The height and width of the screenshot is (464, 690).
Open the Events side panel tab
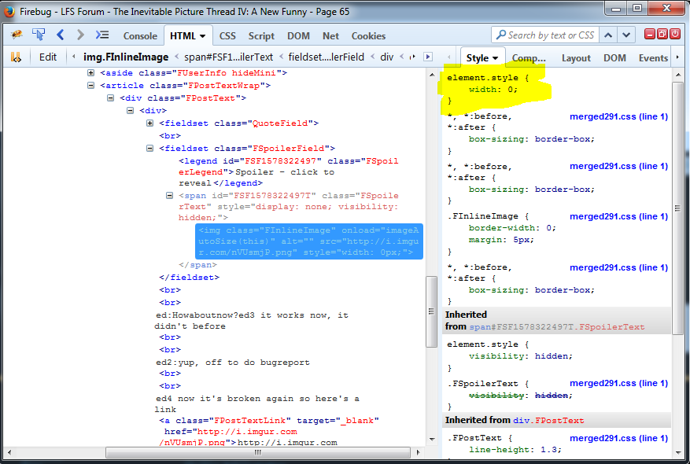(x=653, y=58)
